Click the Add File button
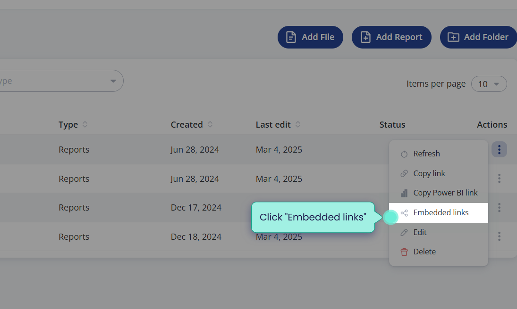The height and width of the screenshot is (309, 517). (310, 37)
